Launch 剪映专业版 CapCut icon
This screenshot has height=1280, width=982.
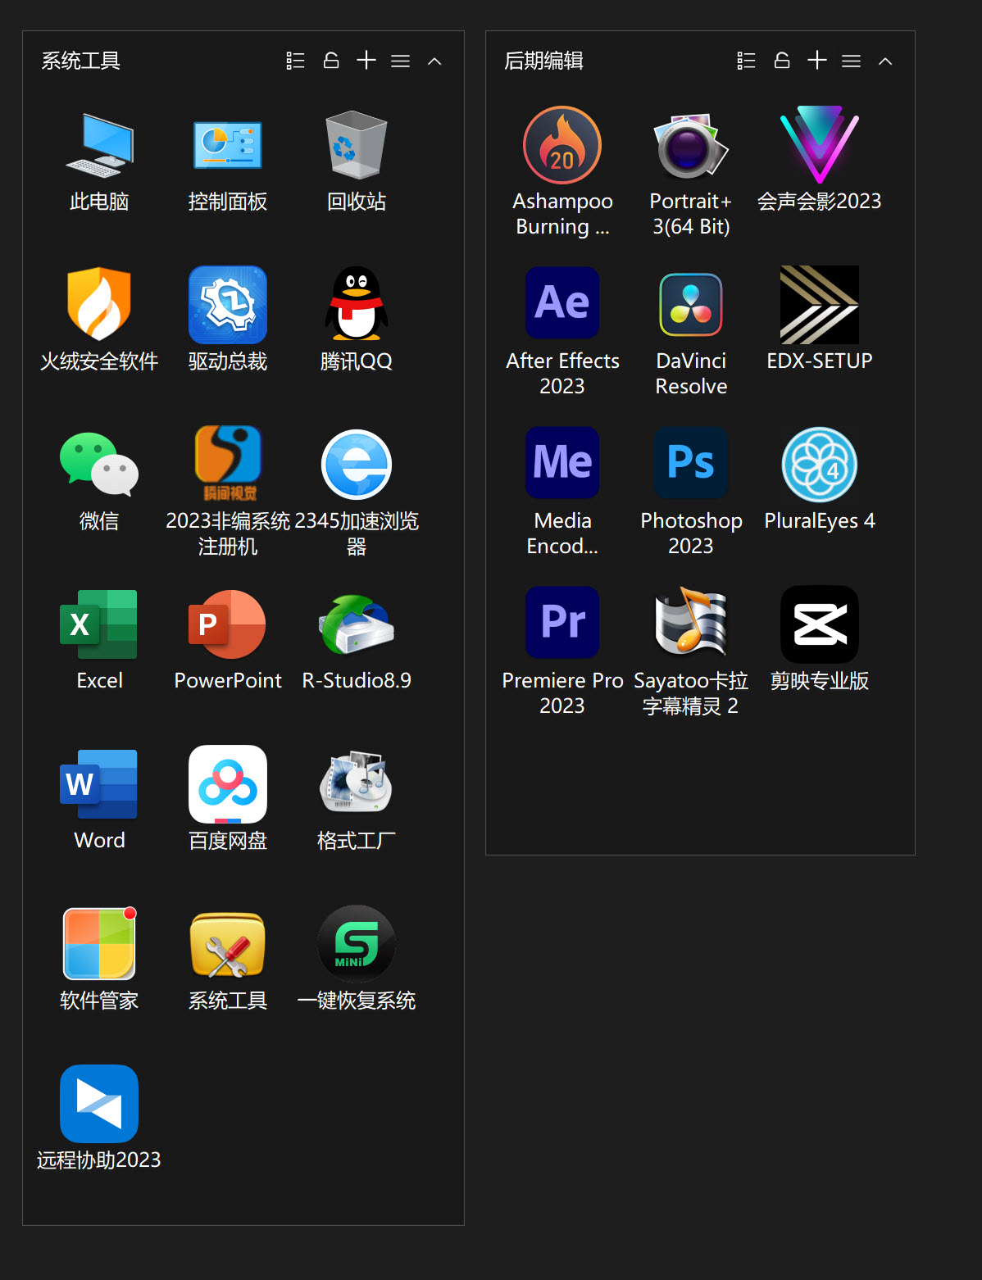pyautogui.click(x=820, y=624)
